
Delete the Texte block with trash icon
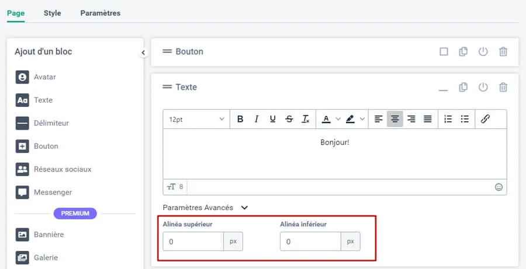[x=503, y=87]
